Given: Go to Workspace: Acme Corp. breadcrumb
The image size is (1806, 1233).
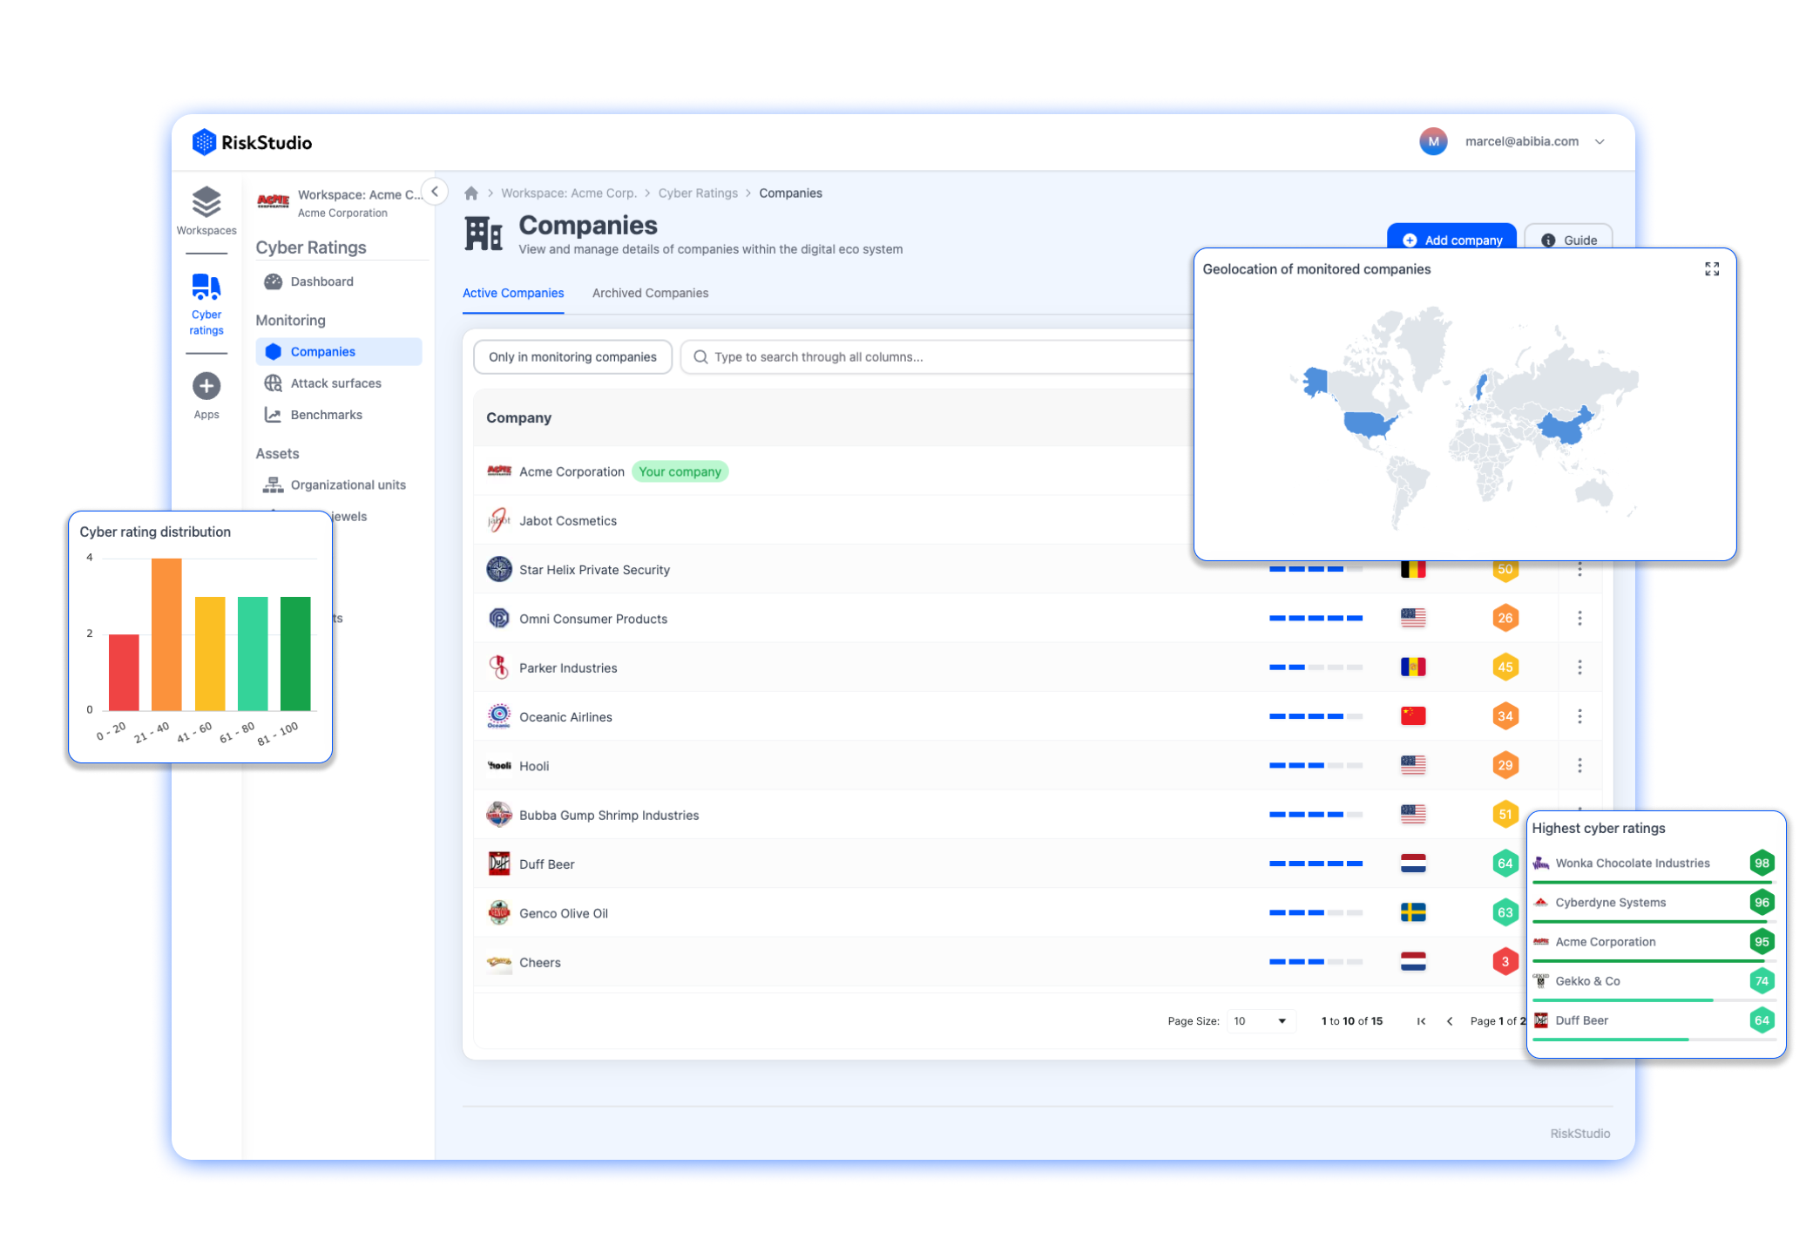Looking at the screenshot, I should click(568, 193).
